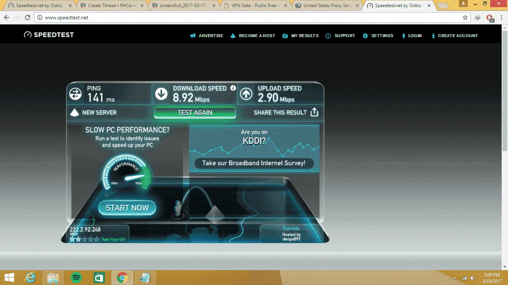The height and width of the screenshot is (285, 508).
Task: Open the green store app on taskbar
Action: point(99,277)
